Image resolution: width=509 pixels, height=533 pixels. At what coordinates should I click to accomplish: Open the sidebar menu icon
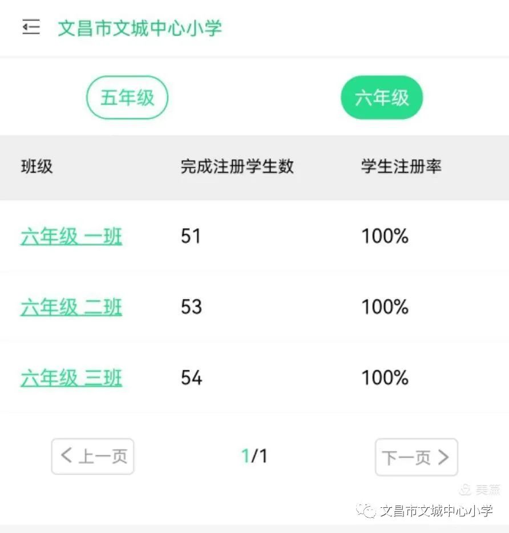point(31,27)
